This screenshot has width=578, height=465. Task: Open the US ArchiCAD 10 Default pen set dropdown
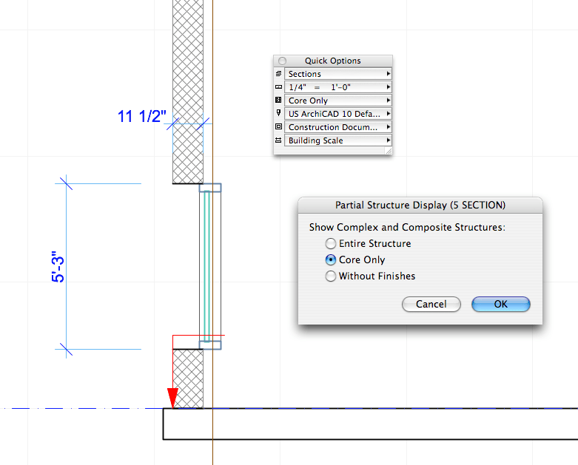[337, 114]
